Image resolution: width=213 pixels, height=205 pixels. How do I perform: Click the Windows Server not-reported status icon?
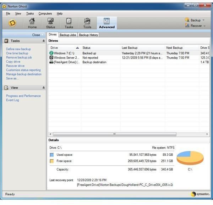point(51,57)
